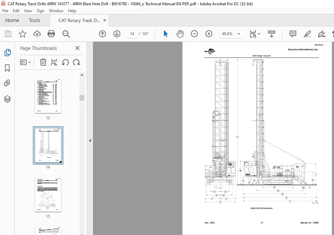Image resolution: width=334 pixels, height=235 pixels.
Task: Click the total pages 107 label
Action: (x=145, y=34)
